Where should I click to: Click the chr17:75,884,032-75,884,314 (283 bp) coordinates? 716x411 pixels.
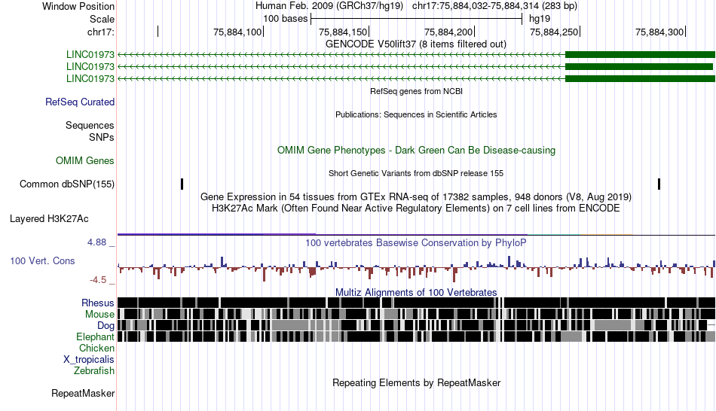pyautogui.click(x=494, y=6)
